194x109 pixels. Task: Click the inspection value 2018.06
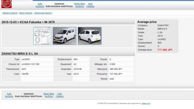tap(78, 69)
